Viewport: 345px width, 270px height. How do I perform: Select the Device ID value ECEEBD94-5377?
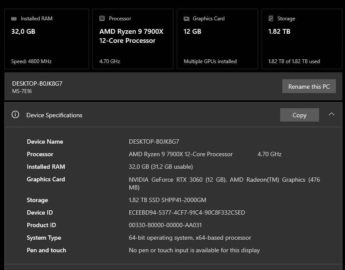187,212
